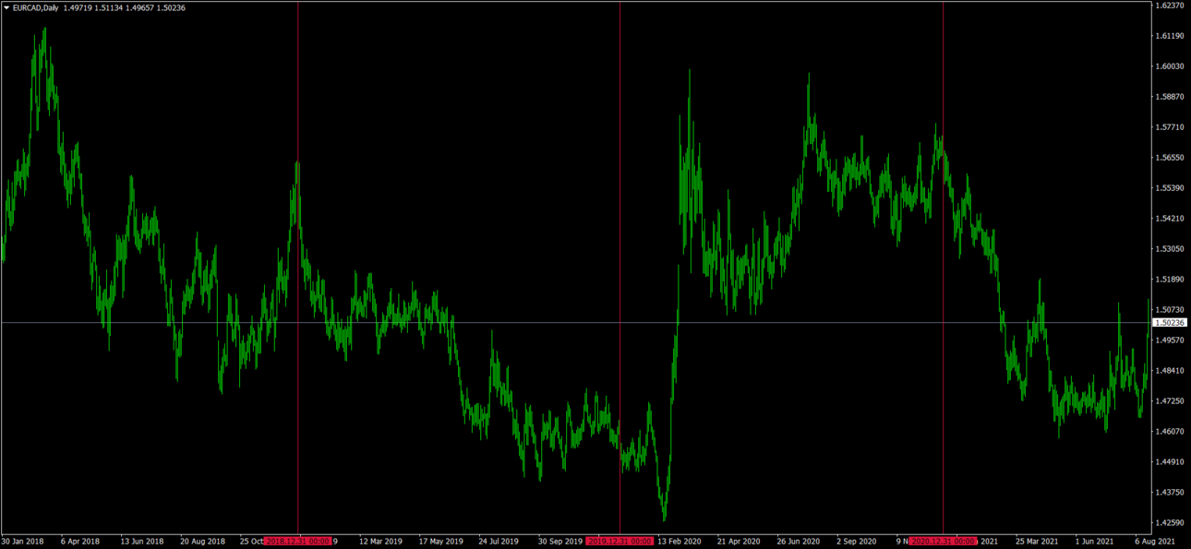The width and height of the screenshot is (1191, 549).
Task: Click the 1.47250 price axis value
Action: [1169, 401]
